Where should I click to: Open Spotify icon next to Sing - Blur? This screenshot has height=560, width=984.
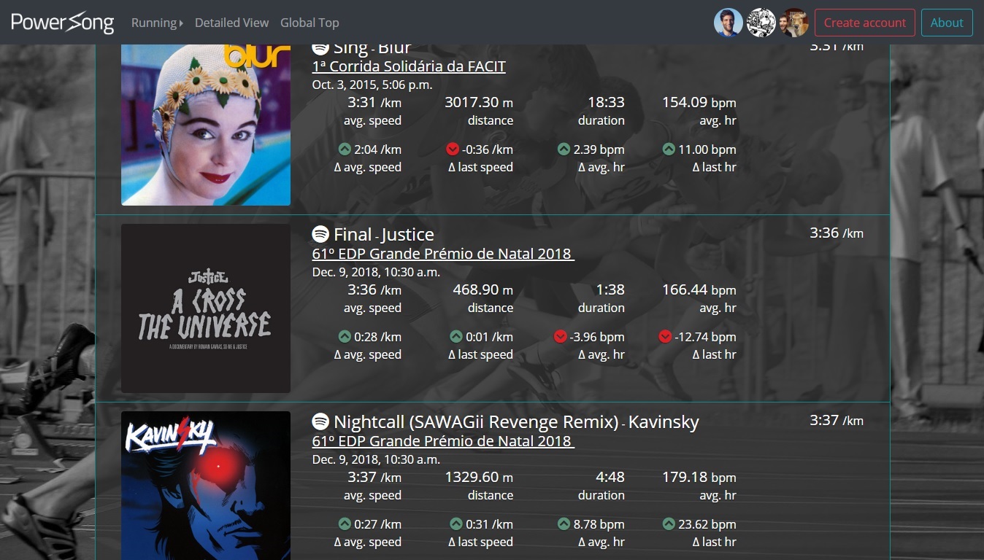[320, 49]
